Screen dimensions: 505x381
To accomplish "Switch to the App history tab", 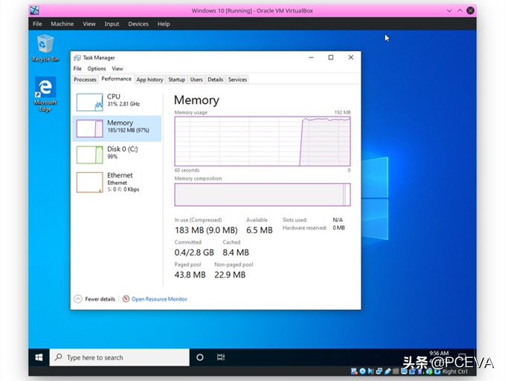I will point(149,79).
